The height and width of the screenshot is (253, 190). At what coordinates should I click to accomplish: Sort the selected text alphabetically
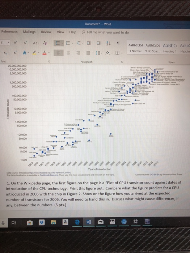108,43
